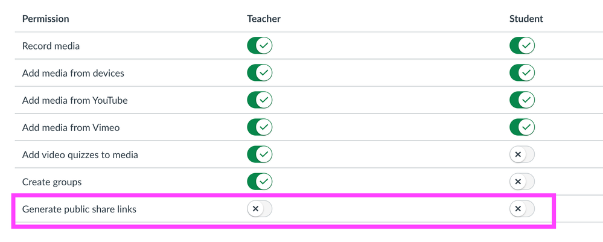Disable Create groups for Teacher
603x242 pixels.
[x=260, y=182]
